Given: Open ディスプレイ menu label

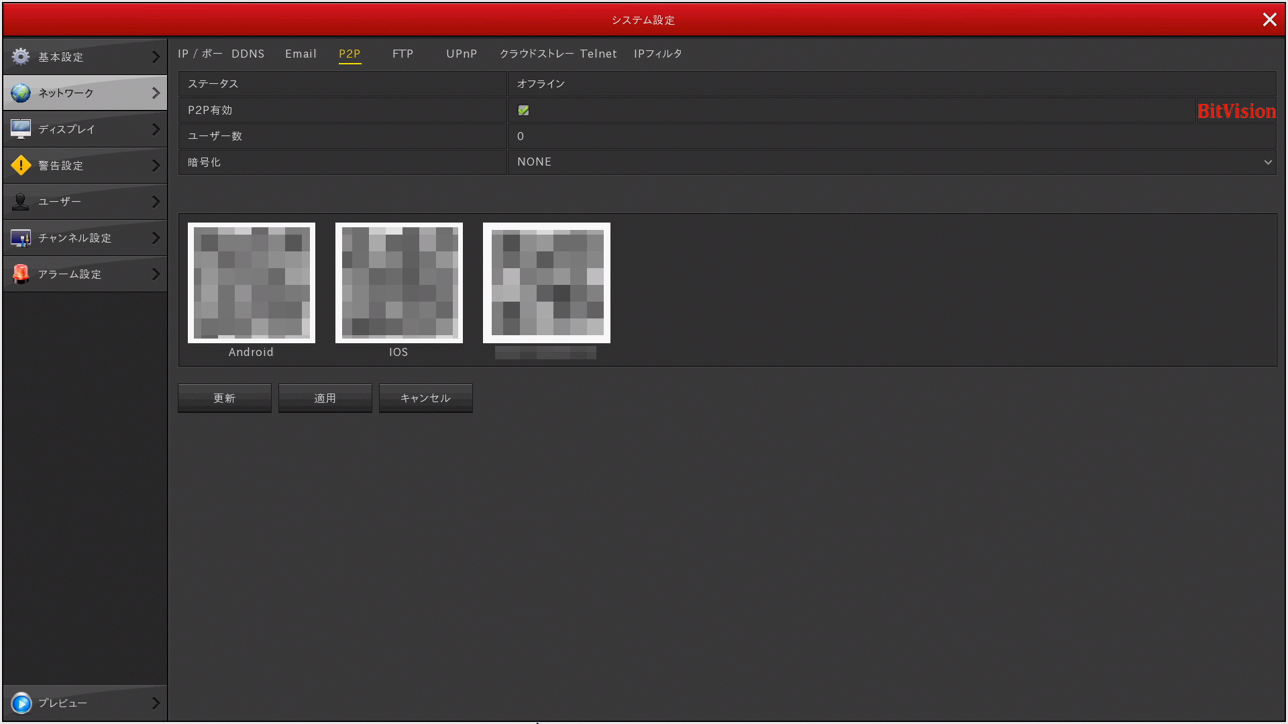Looking at the screenshot, I should pos(66,129).
